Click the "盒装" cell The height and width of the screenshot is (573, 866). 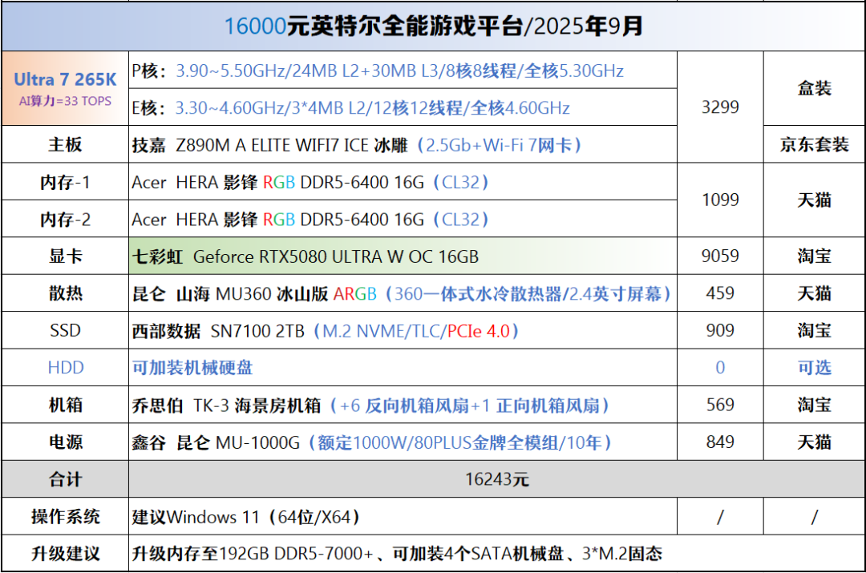(x=814, y=88)
